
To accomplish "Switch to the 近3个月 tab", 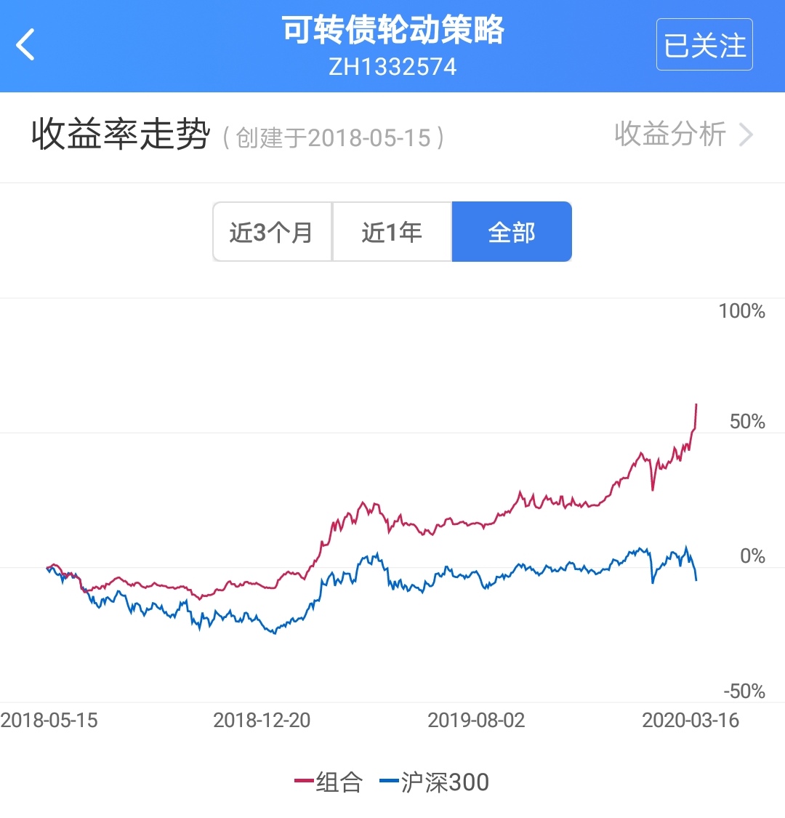I will click(x=272, y=232).
